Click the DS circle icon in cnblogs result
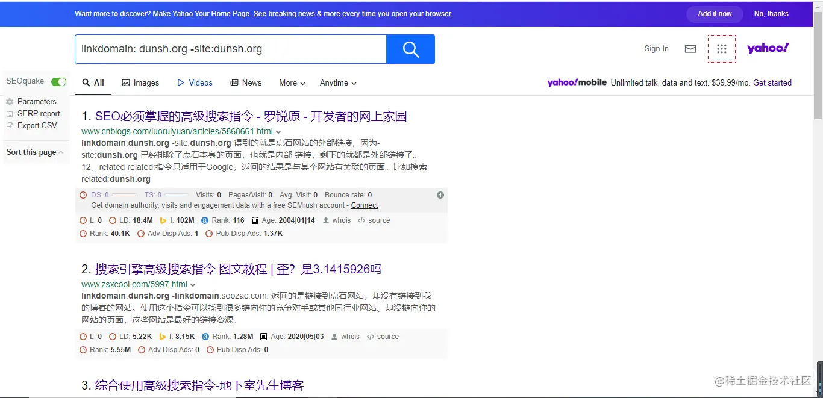 84,195
